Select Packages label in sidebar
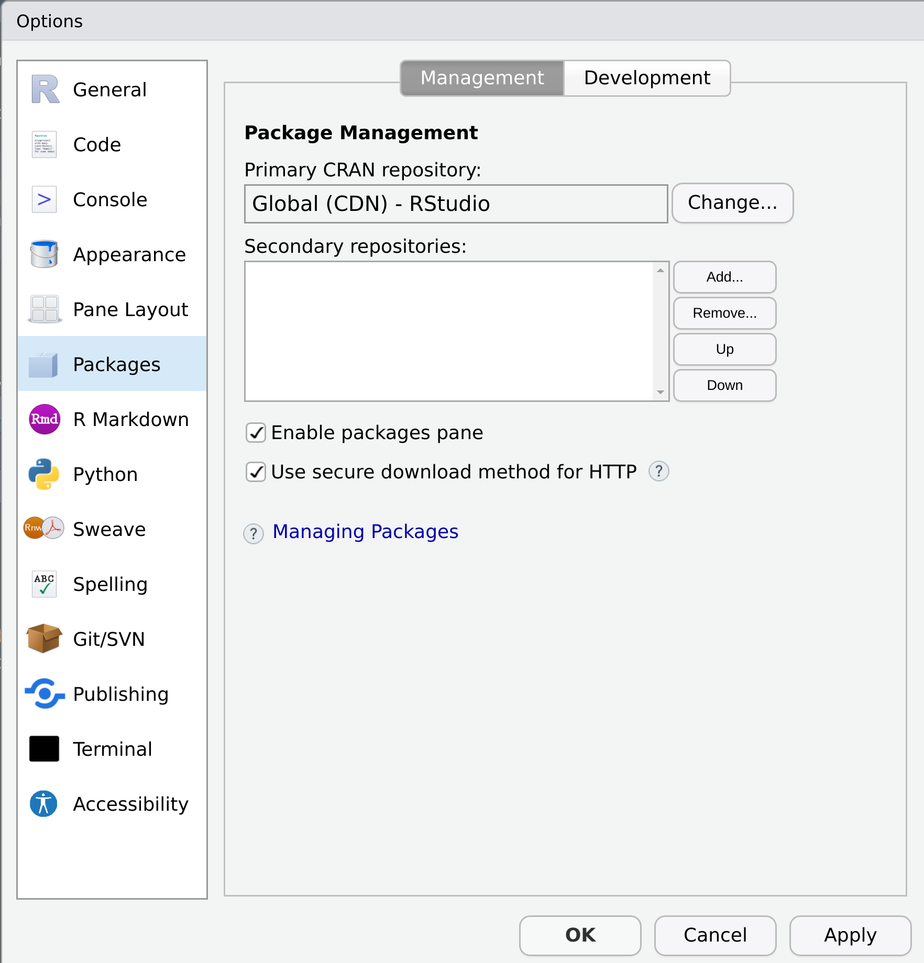The height and width of the screenshot is (963, 924). coord(117,365)
